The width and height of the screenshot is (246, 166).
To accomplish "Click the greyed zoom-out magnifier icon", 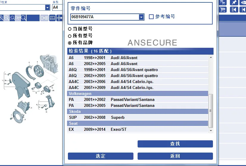I will tap(7, 18).
